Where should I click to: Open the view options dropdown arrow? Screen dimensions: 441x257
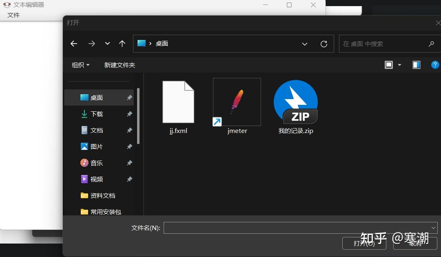pyautogui.click(x=399, y=64)
